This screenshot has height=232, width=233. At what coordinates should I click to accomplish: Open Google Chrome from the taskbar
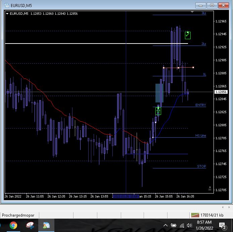pyautogui.click(x=13, y=225)
